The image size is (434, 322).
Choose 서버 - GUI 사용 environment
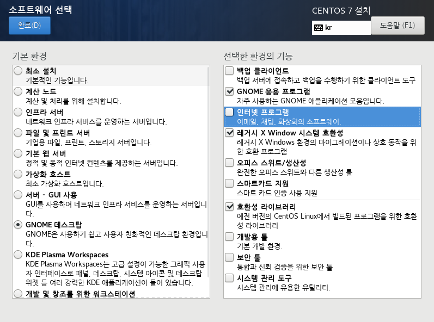(x=18, y=195)
